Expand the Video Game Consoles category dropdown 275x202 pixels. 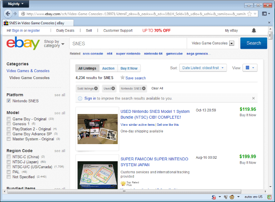pyautogui.click(x=231, y=43)
